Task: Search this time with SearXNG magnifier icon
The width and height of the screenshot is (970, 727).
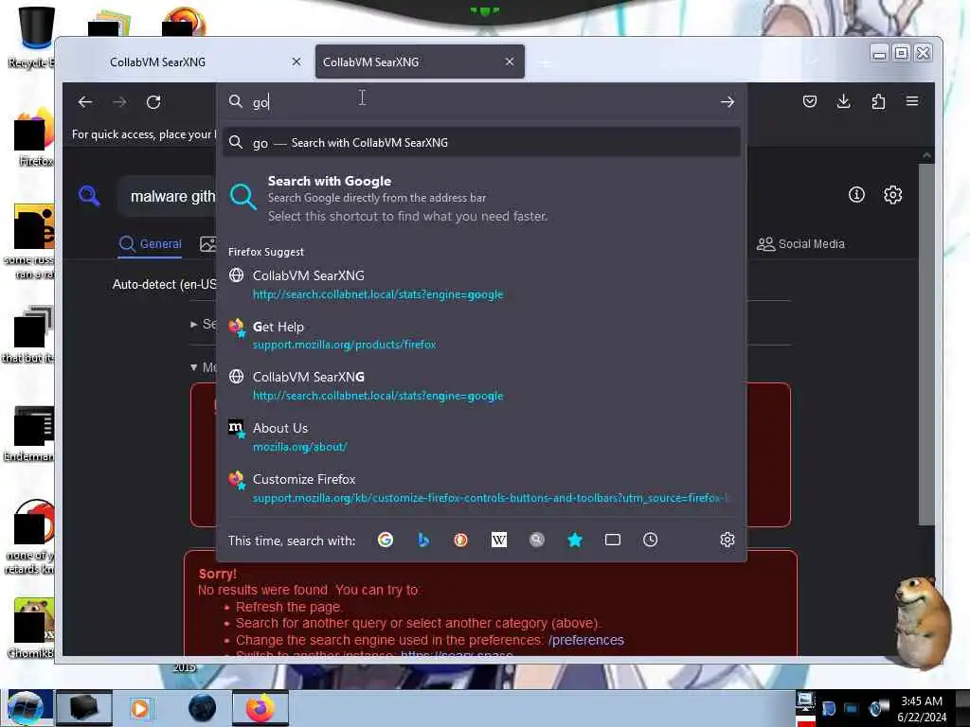Action: [536, 540]
